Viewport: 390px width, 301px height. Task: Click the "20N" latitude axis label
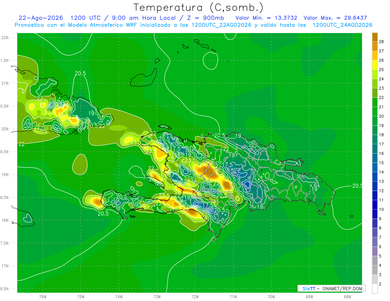point(5,129)
